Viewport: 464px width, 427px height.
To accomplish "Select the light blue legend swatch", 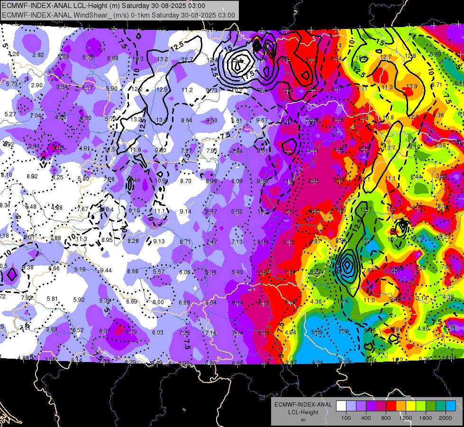I will click(451, 406).
